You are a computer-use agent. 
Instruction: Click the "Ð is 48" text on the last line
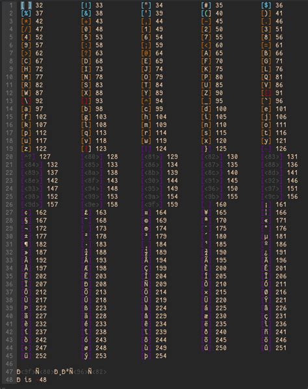coord(31,380)
